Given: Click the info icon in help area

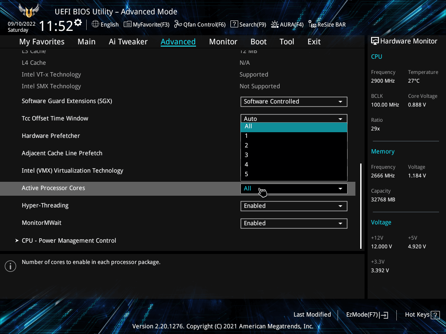Looking at the screenshot, I should (10, 266).
